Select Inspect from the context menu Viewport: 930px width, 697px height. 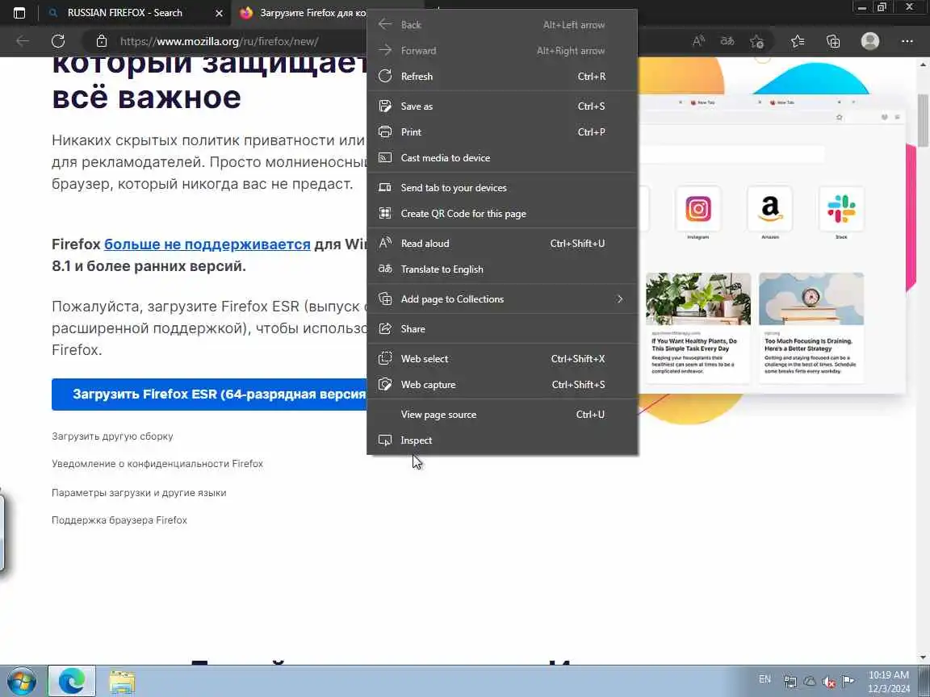[502, 440]
